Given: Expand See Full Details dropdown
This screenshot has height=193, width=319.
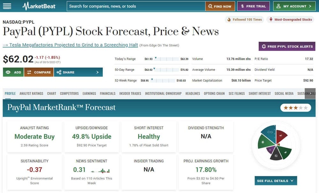Looking at the screenshot, I should pos(276,181).
